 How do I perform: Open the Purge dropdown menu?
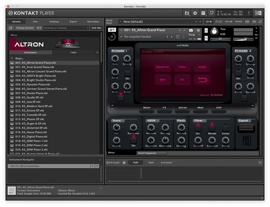pos(199,35)
